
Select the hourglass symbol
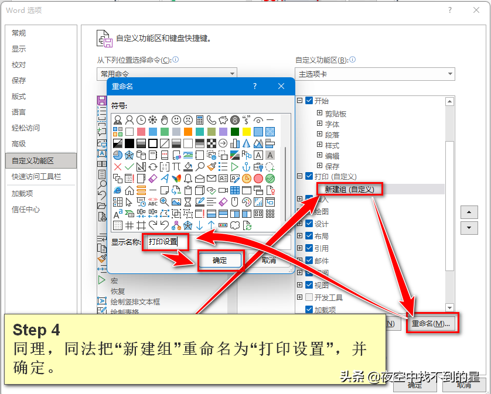[188, 202]
